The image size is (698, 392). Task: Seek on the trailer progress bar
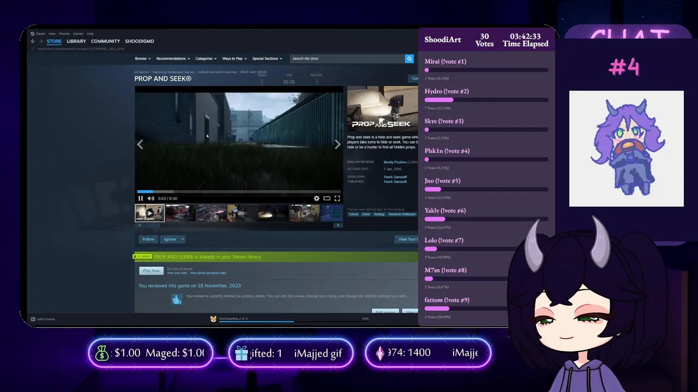(x=239, y=191)
